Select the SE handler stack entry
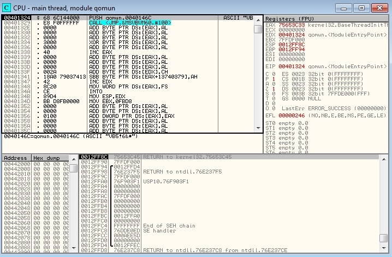This screenshot has height=257, width=392. pos(158,230)
